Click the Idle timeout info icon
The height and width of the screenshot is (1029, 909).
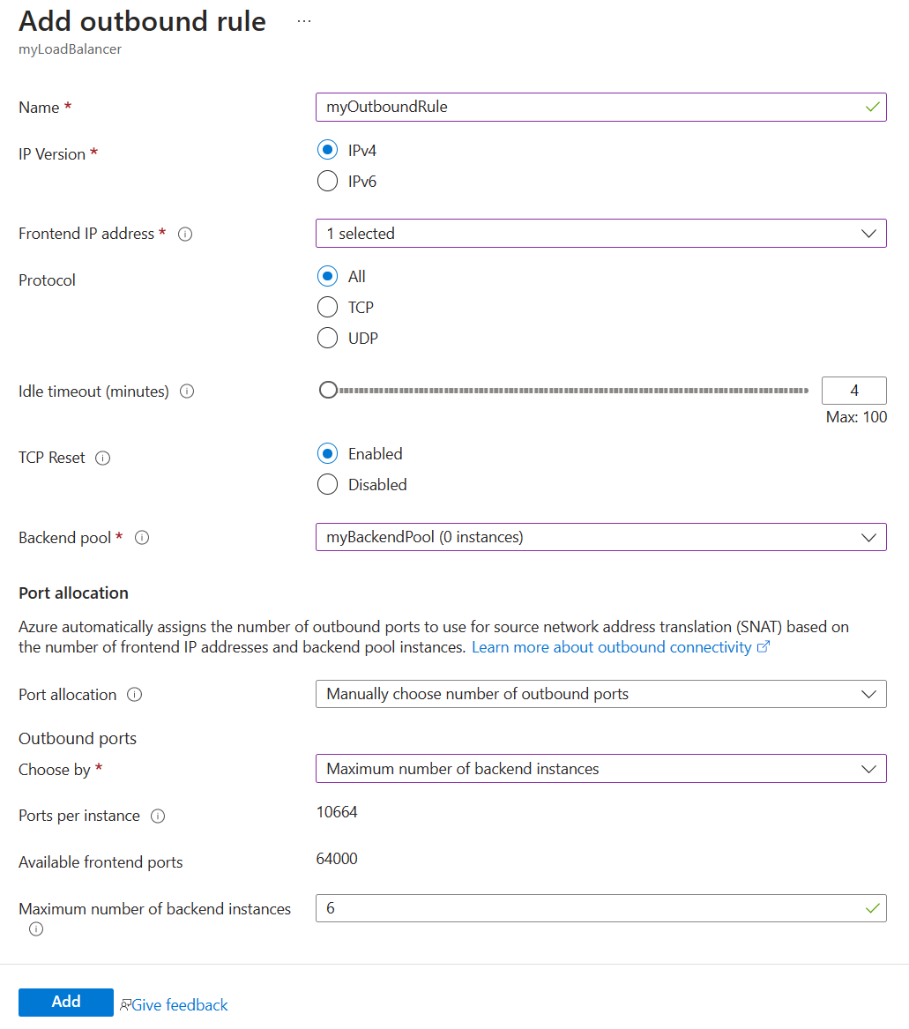click(x=187, y=391)
